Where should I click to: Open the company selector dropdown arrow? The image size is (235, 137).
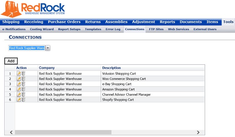pyautogui.click(x=48, y=48)
